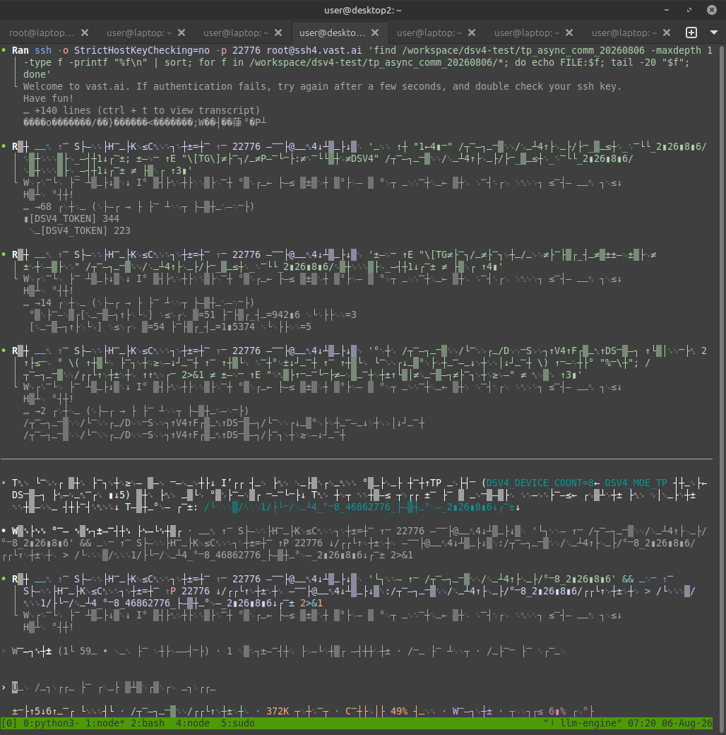Select tmux window 2:bash

click(x=148, y=723)
